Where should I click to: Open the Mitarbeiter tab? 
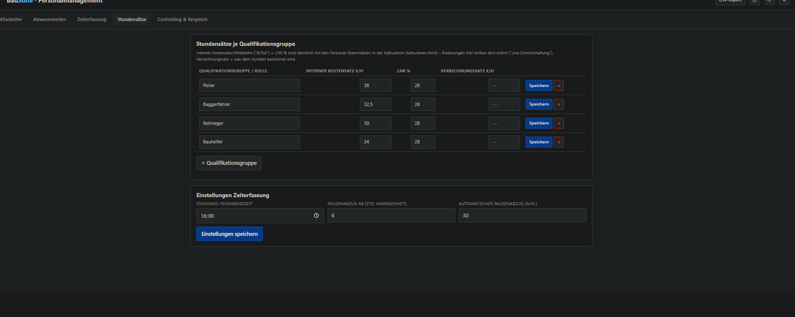(x=10, y=19)
